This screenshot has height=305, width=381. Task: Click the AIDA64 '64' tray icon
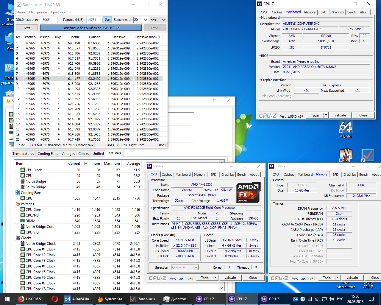[296, 299]
